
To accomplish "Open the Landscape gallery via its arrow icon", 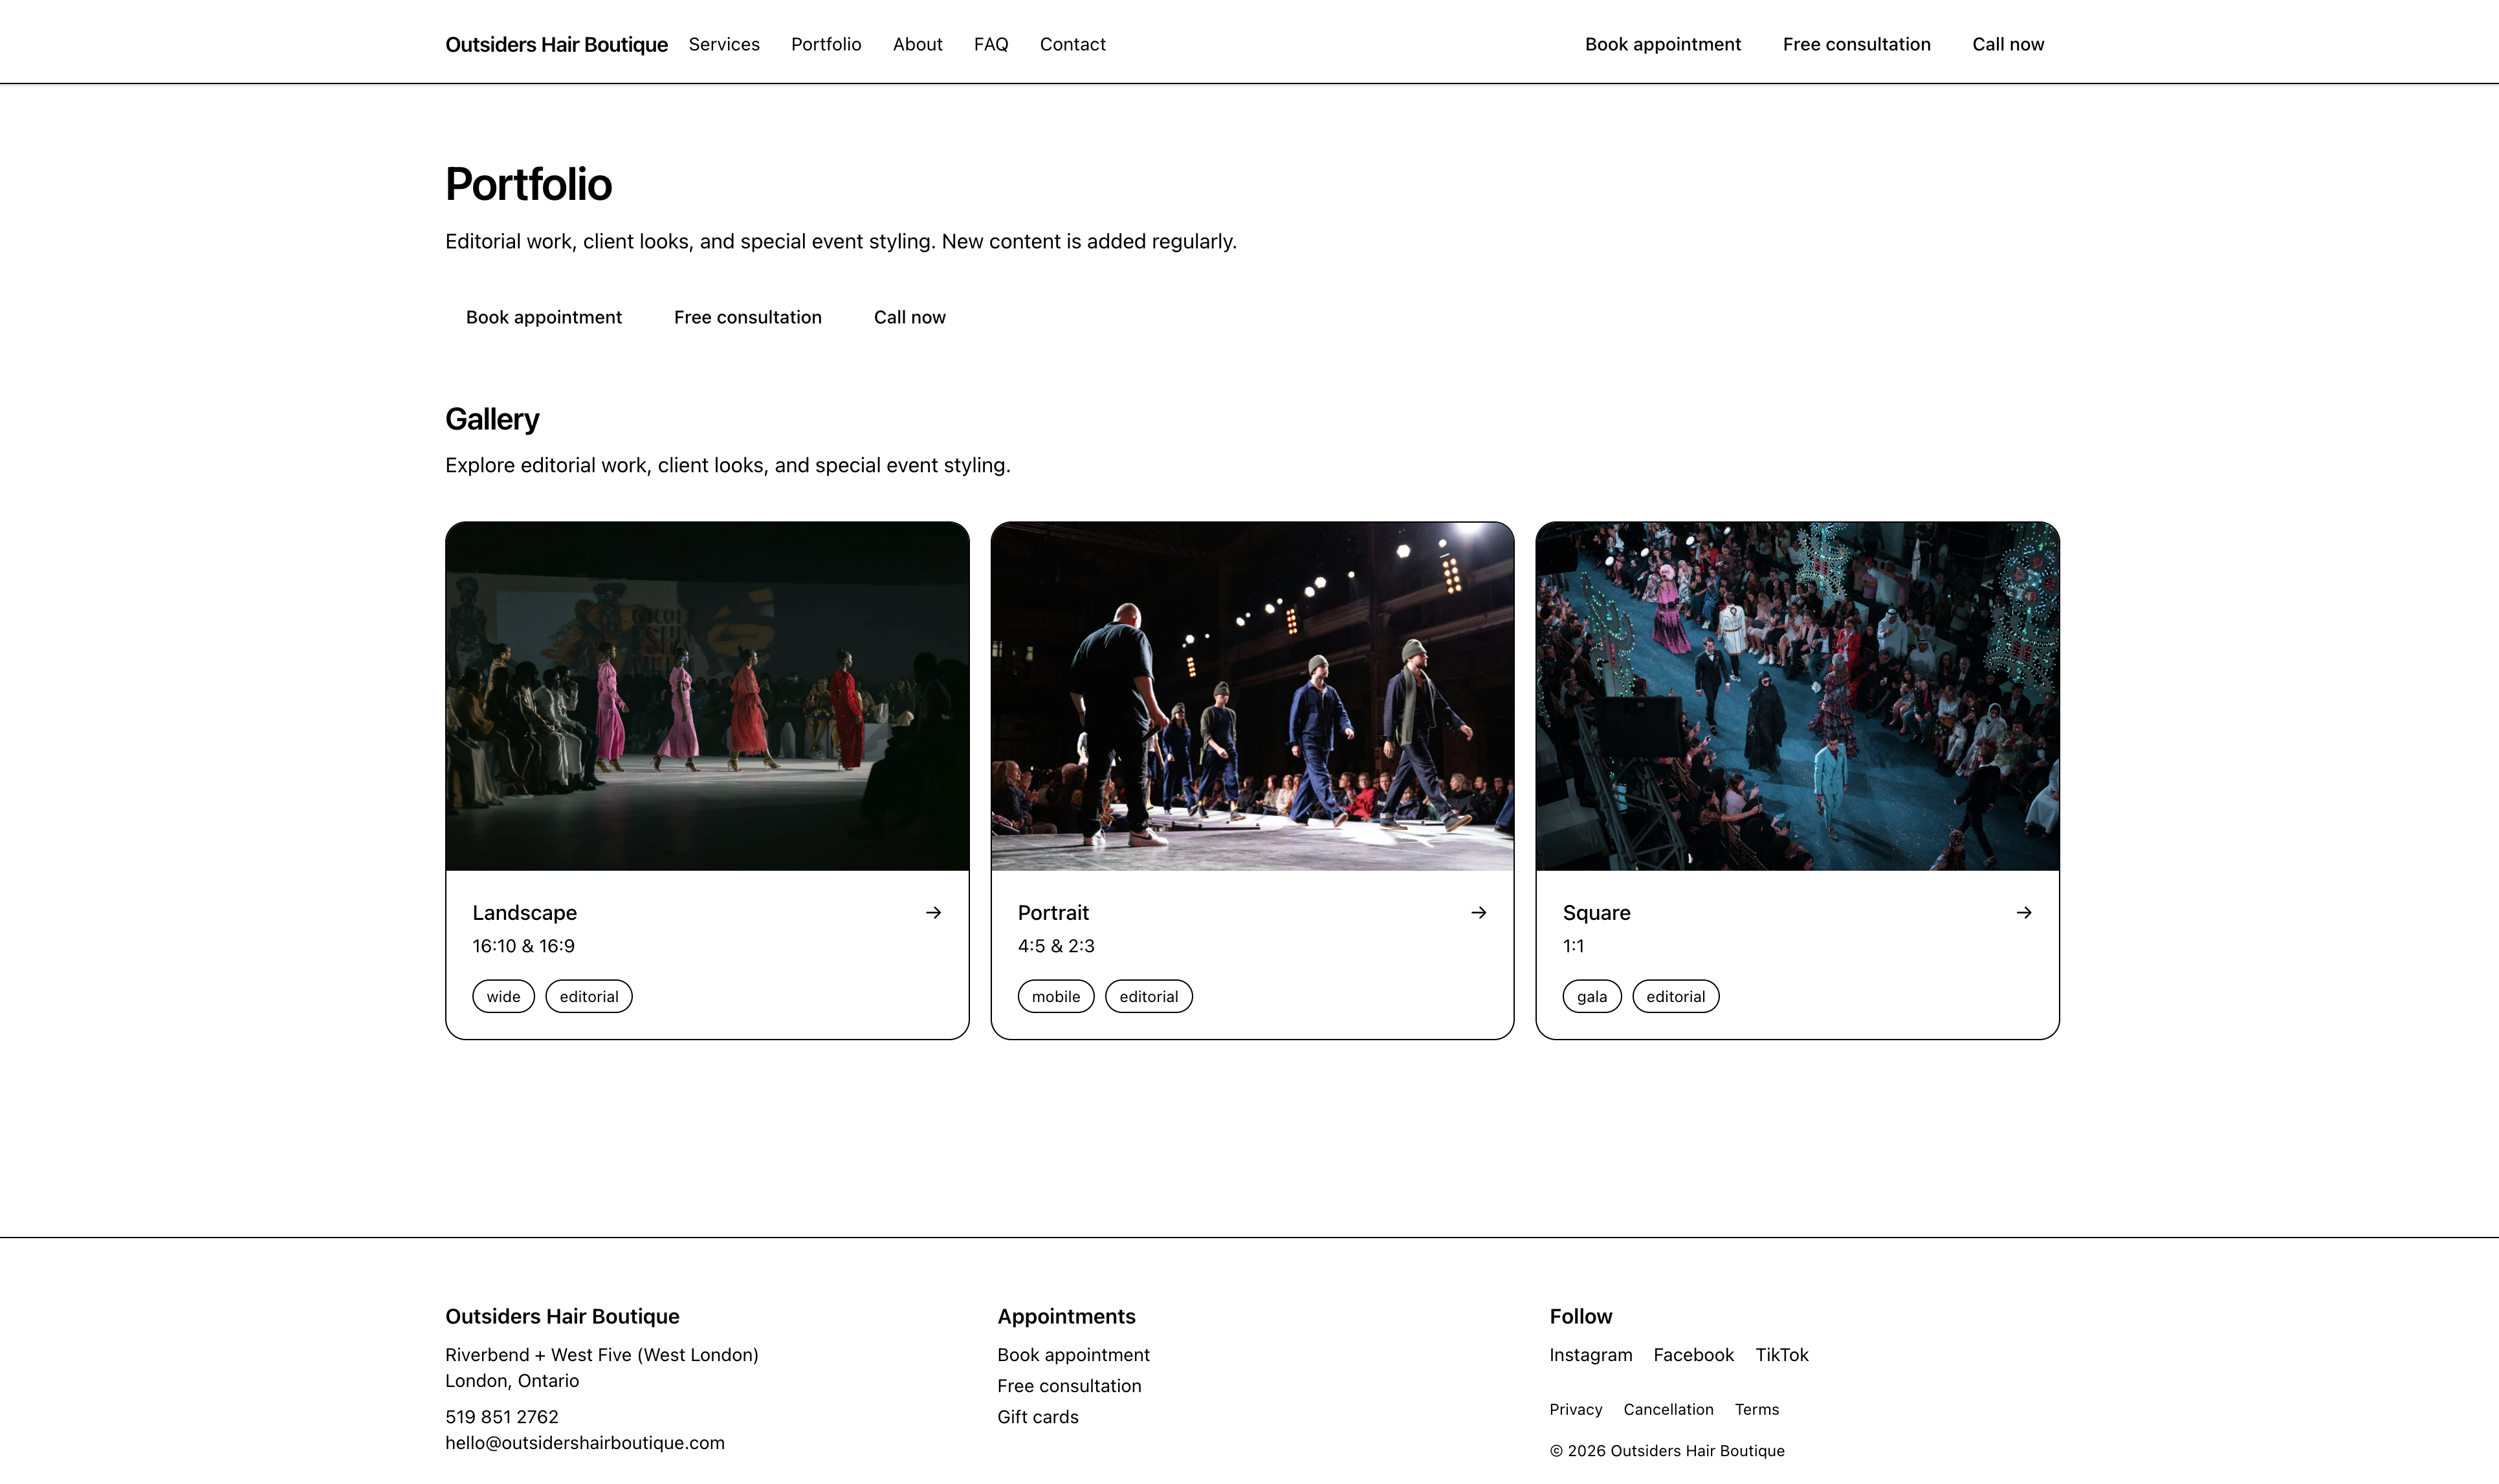I will pos(933,912).
